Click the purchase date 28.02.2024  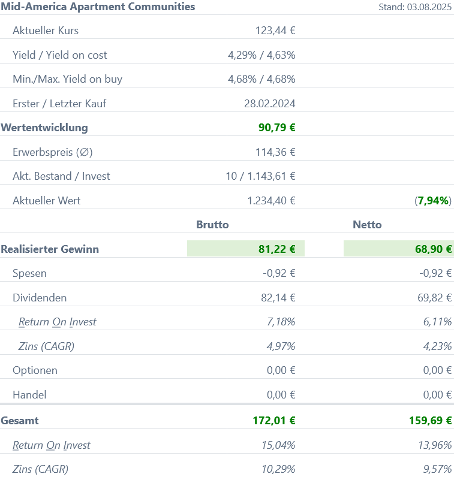tap(269, 104)
